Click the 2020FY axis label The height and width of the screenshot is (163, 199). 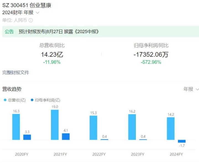[22, 154]
